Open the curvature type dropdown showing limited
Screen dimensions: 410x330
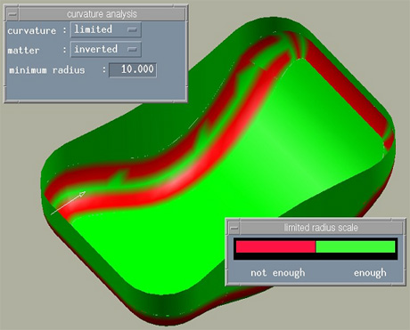pyautogui.click(x=106, y=29)
